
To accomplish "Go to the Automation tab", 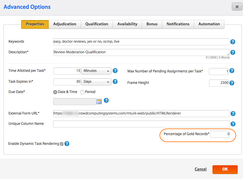I will (x=209, y=24).
